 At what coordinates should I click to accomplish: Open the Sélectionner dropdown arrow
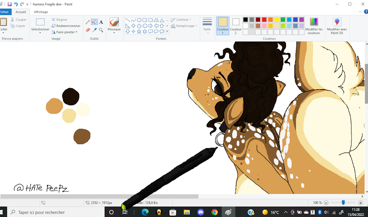click(x=40, y=32)
